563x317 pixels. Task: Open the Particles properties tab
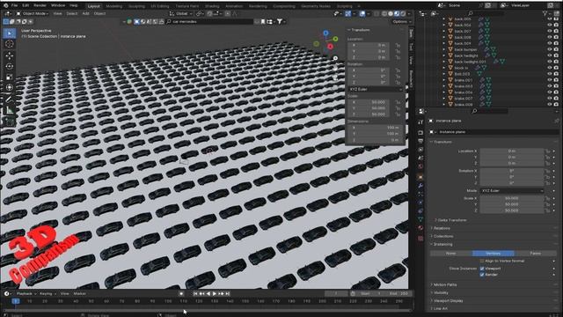click(x=420, y=195)
